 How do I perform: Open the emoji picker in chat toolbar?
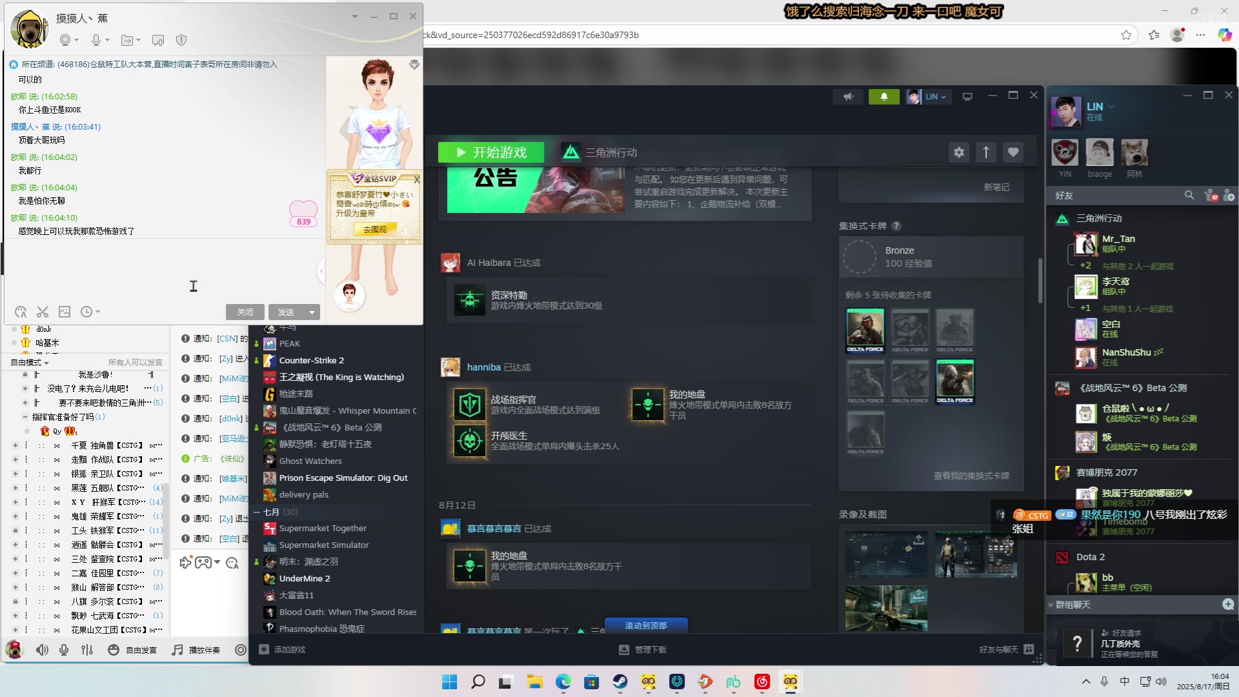coord(21,312)
